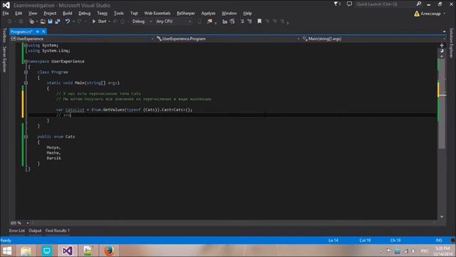The width and height of the screenshot is (456, 257).
Task: Open the Debug menu
Action: (84, 14)
